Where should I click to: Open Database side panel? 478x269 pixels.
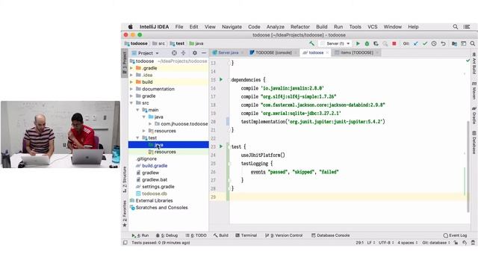tap(474, 142)
